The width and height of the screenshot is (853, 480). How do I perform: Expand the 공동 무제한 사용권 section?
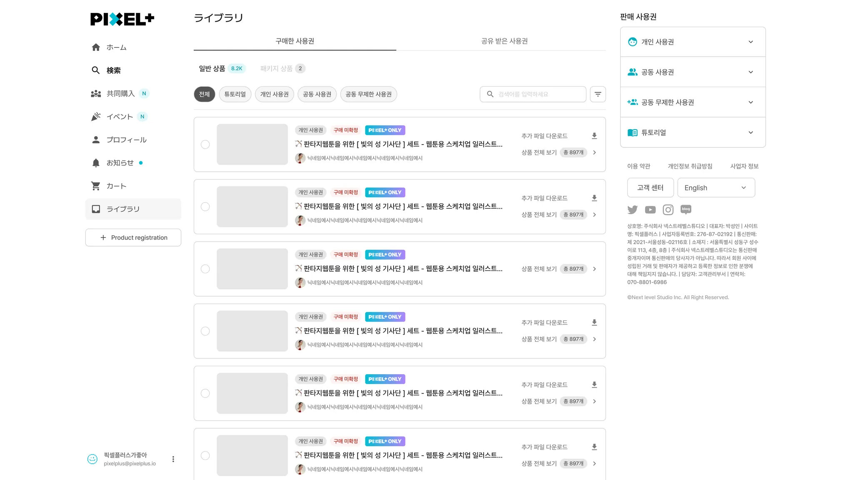click(693, 102)
